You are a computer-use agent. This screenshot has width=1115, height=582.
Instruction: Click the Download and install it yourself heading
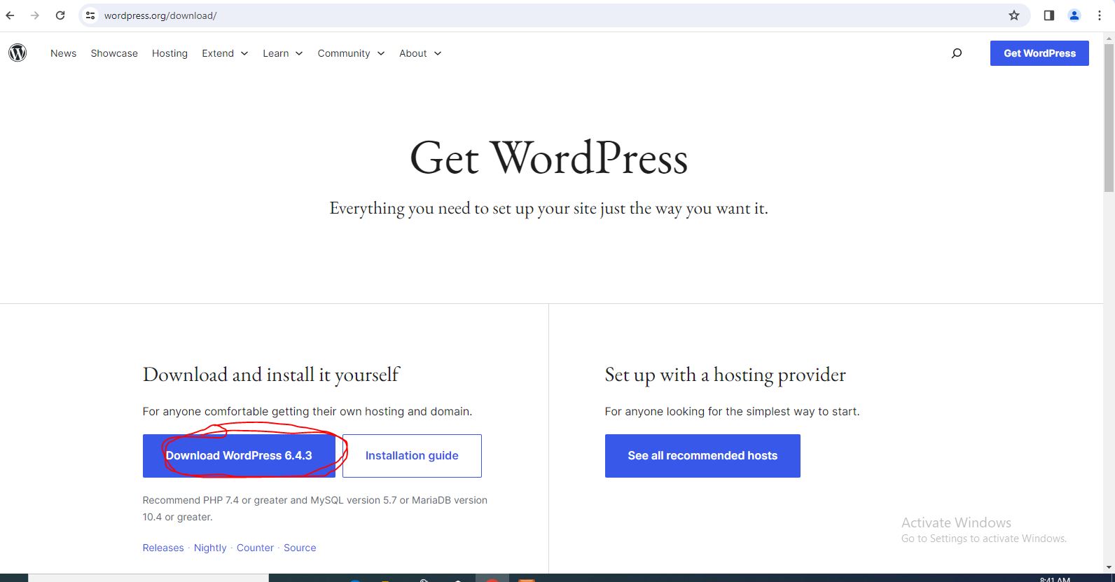click(271, 375)
